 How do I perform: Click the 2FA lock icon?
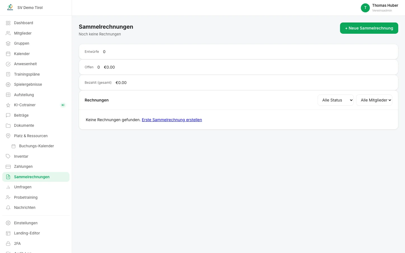tap(8, 243)
